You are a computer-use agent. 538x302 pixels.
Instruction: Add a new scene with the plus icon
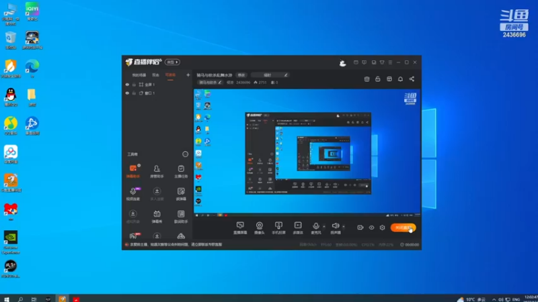pos(188,75)
